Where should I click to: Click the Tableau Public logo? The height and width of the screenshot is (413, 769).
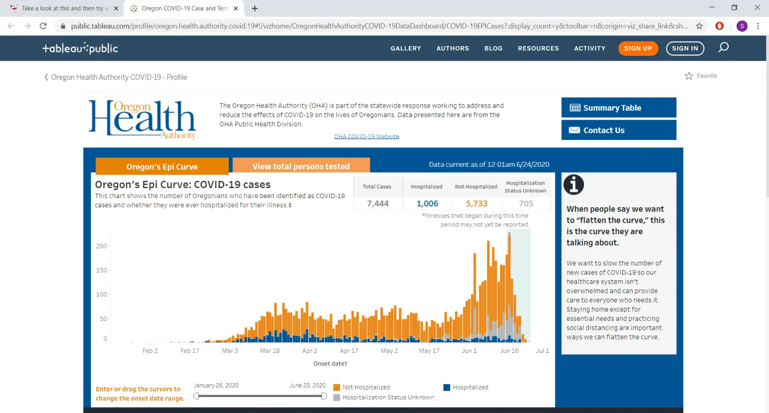point(80,48)
